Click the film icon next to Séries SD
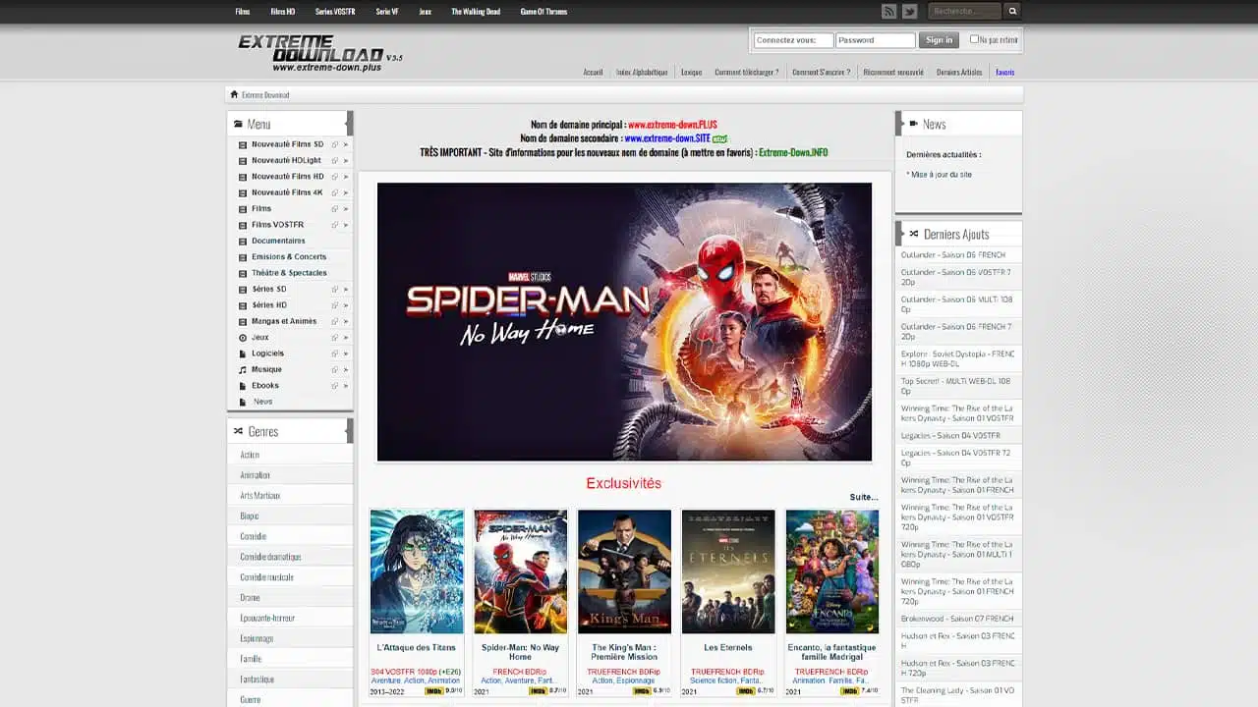Image resolution: width=1258 pixels, height=707 pixels. click(243, 289)
